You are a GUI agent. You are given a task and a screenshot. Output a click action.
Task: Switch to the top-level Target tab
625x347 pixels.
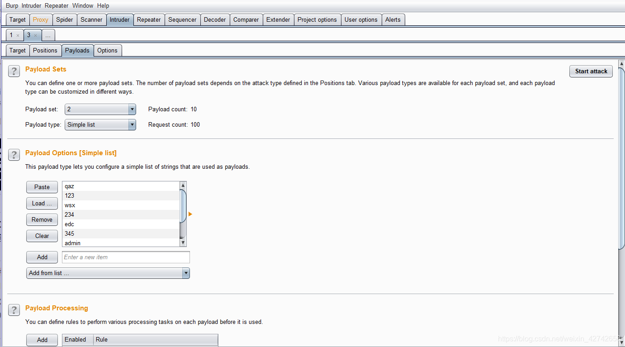(x=18, y=19)
